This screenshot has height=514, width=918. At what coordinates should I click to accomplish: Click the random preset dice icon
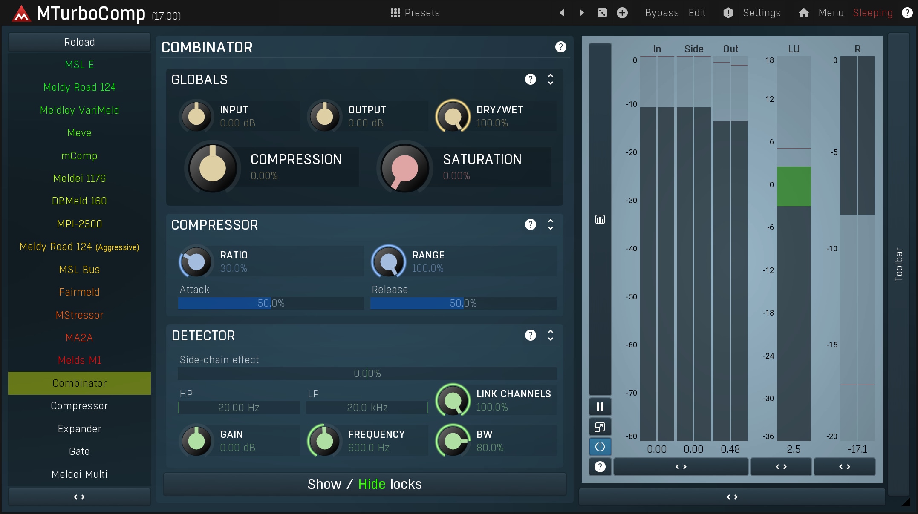602,13
